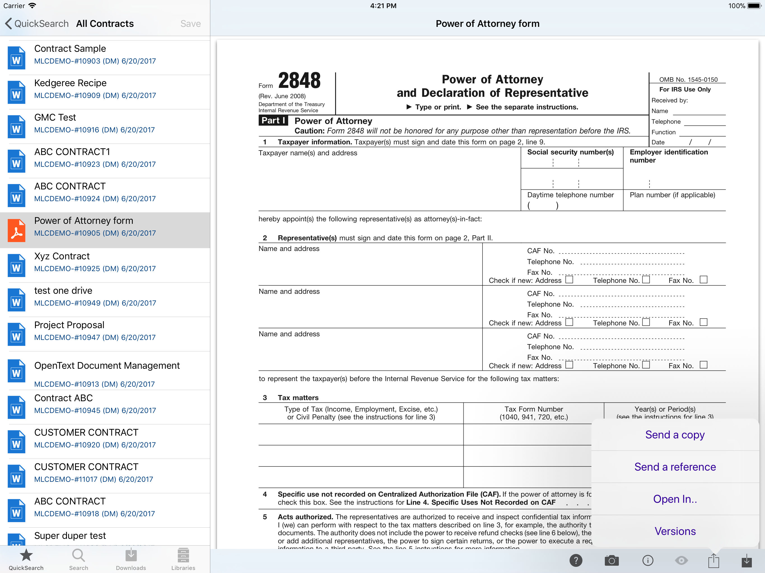Image resolution: width=765 pixels, height=573 pixels.
Task: Open the QuickSearch star tab
Action: 26,560
